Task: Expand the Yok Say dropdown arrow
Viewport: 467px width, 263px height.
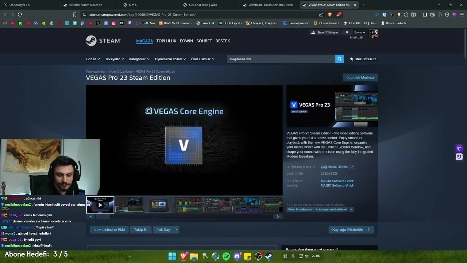Action: pos(177,229)
